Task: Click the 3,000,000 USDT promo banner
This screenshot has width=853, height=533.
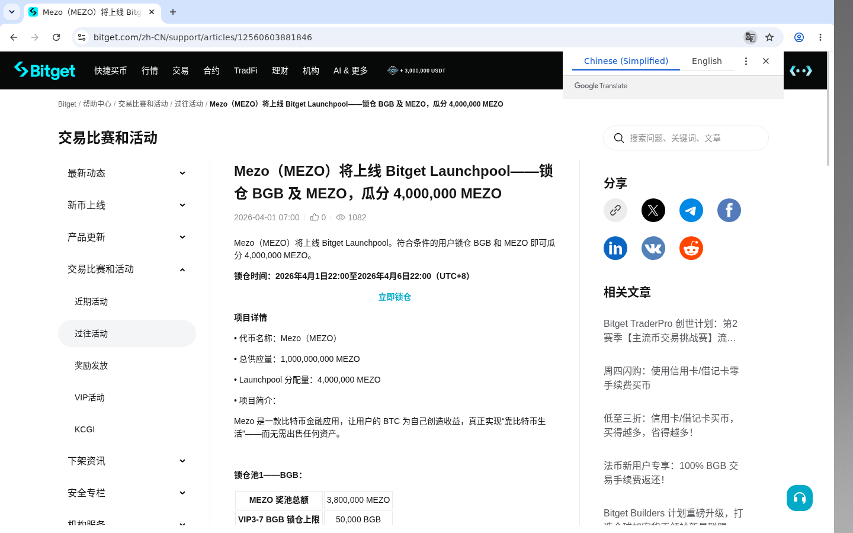Action: click(416, 70)
